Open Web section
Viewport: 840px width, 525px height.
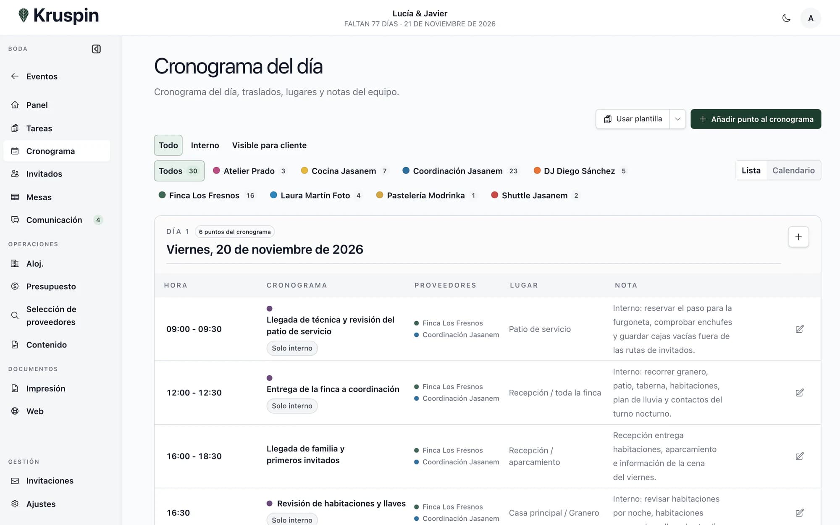tap(57, 411)
